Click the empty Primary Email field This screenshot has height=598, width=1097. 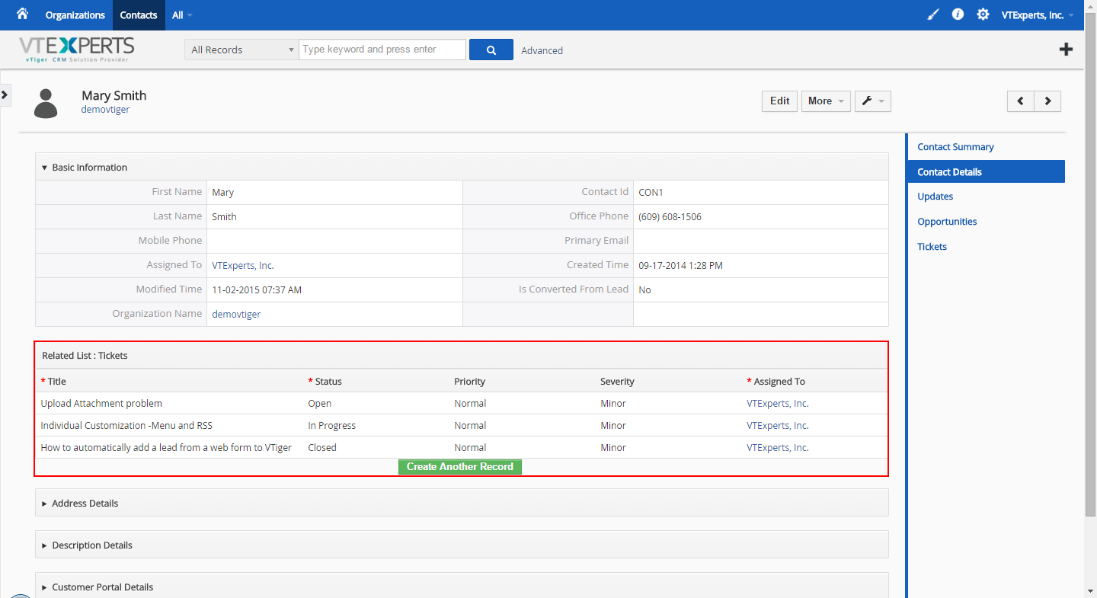point(761,241)
